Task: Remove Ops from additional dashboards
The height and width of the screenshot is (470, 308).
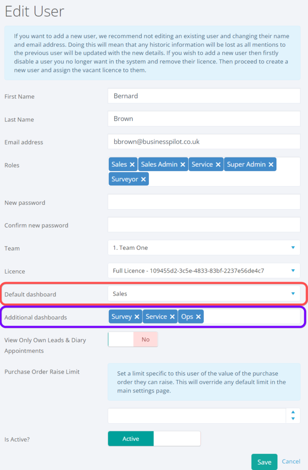Action: [198, 317]
